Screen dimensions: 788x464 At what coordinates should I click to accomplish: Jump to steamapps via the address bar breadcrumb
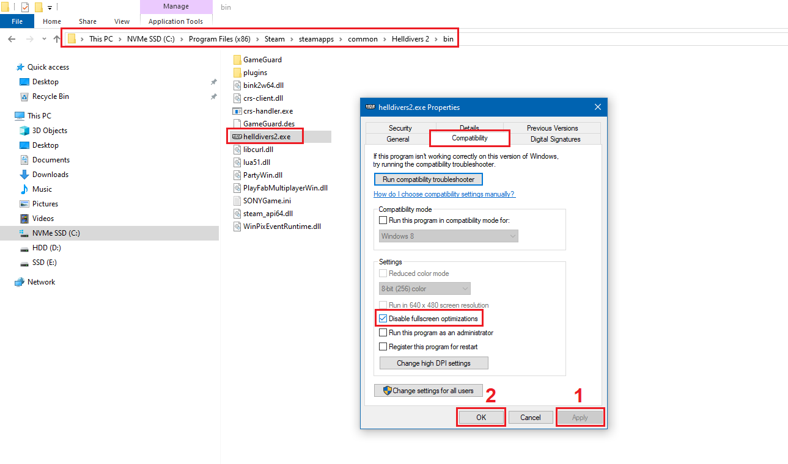pyautogui.click(x=317, y=39)
